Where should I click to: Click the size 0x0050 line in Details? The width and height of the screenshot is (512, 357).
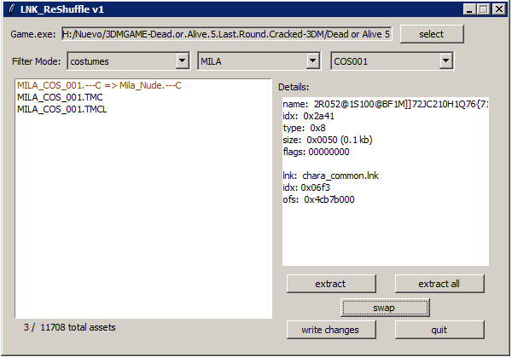(x=327, y=140)
